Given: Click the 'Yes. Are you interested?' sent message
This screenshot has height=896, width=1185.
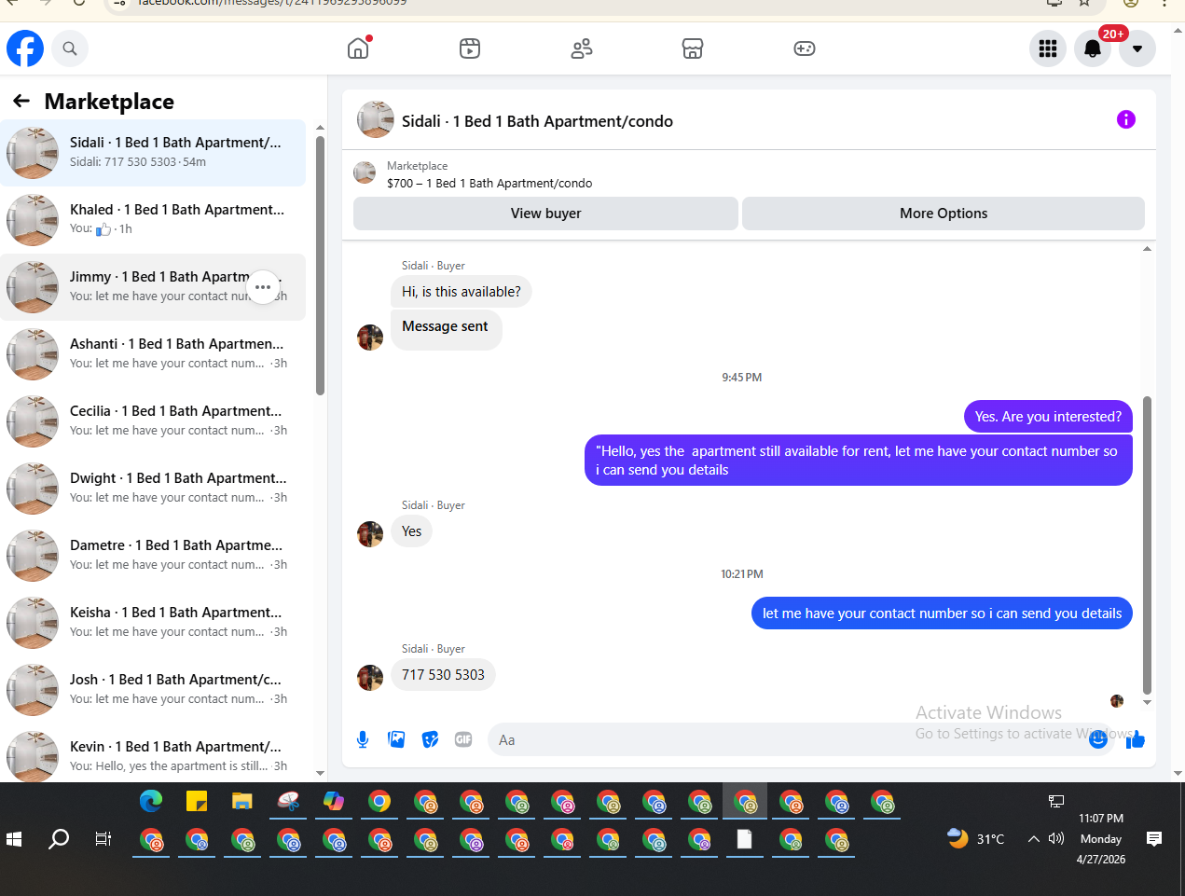Looking at the screenshot, I should (1048, 417).
